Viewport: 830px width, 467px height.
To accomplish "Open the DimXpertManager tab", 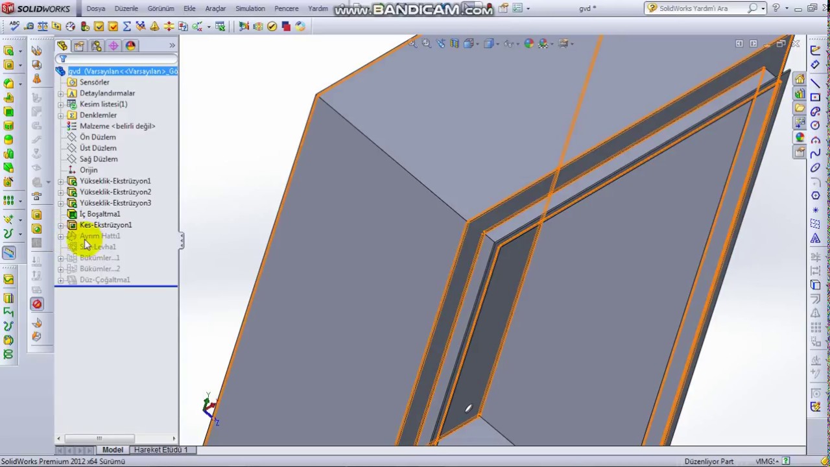I will tap(113, 46).
